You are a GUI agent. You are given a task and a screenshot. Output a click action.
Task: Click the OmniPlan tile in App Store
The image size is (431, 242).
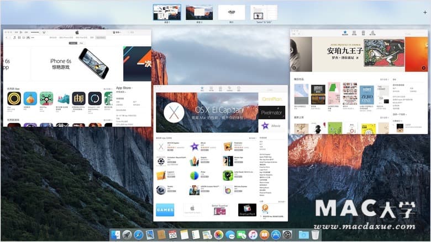click(271, 99)
